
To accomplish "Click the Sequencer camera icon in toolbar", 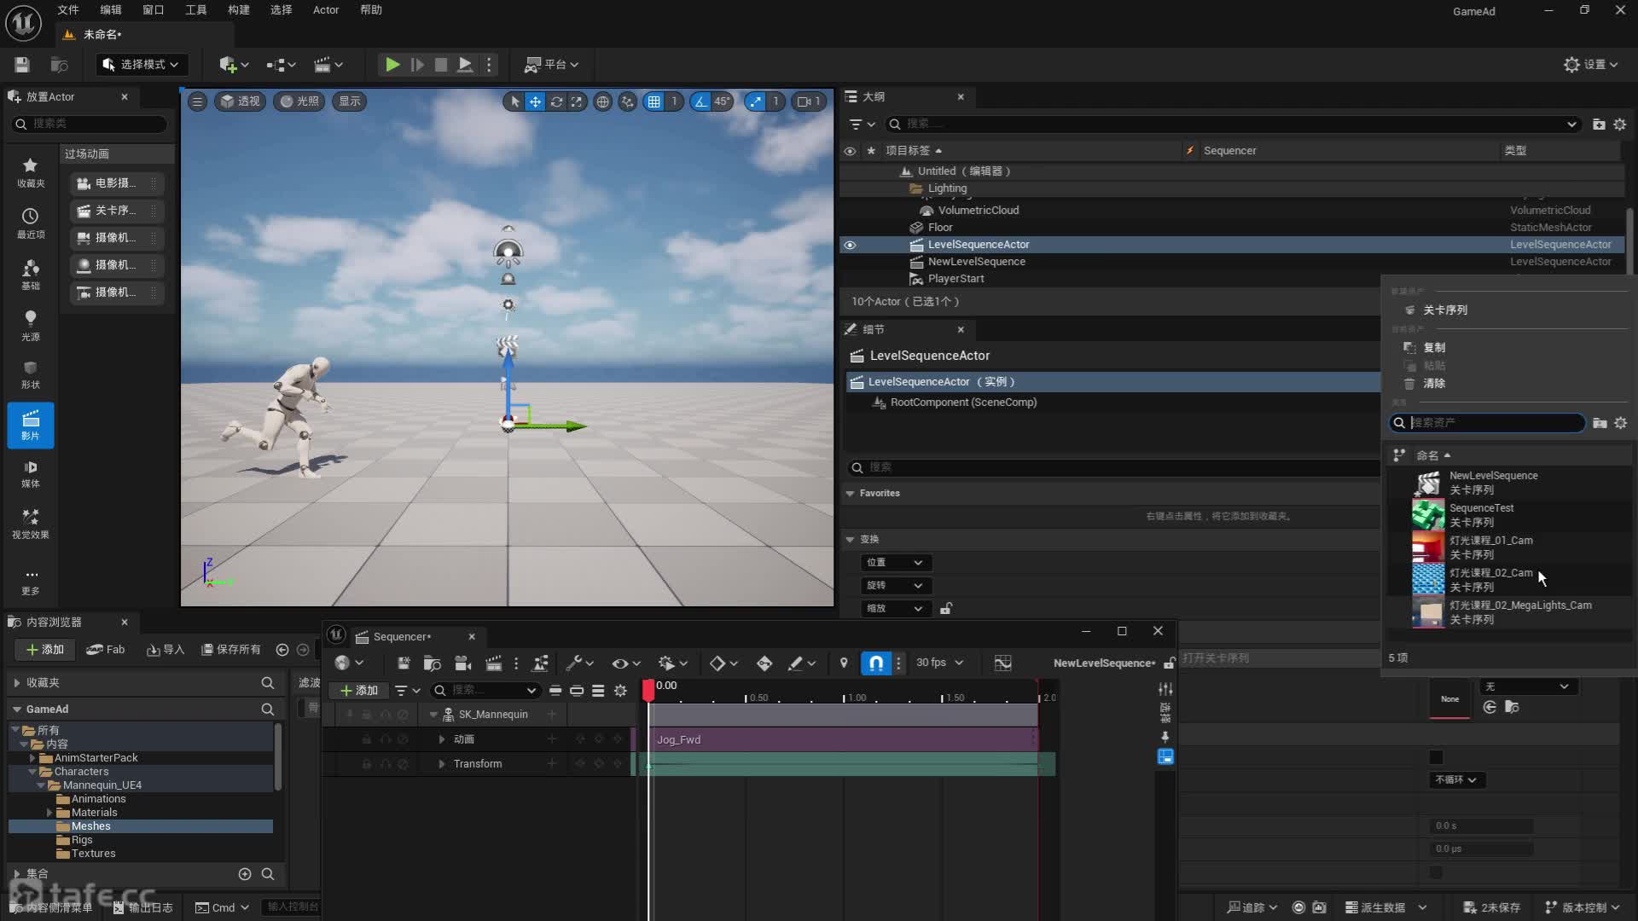I will point(462,663).
